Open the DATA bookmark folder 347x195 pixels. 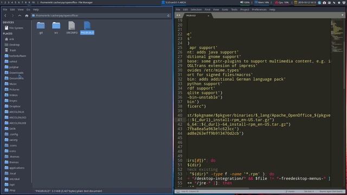(x=10, y=129)
